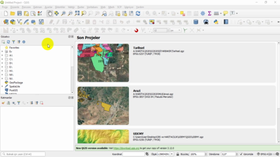Expand the C:\ drive node
This screenshot has width=280, height=157.
coord(2,59)
